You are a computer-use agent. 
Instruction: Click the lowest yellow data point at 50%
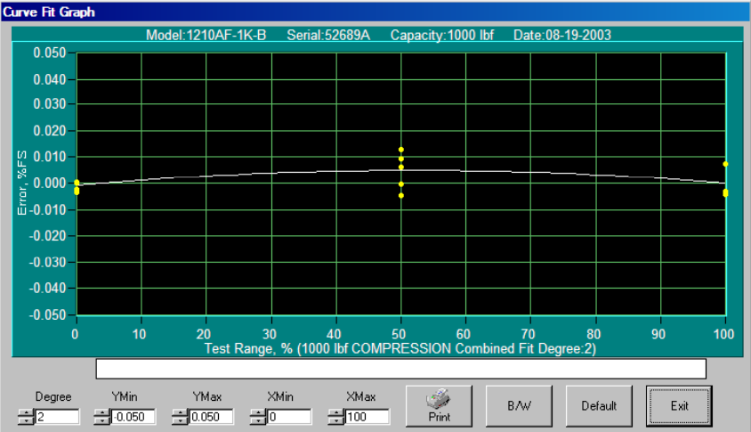coord(401,195)
